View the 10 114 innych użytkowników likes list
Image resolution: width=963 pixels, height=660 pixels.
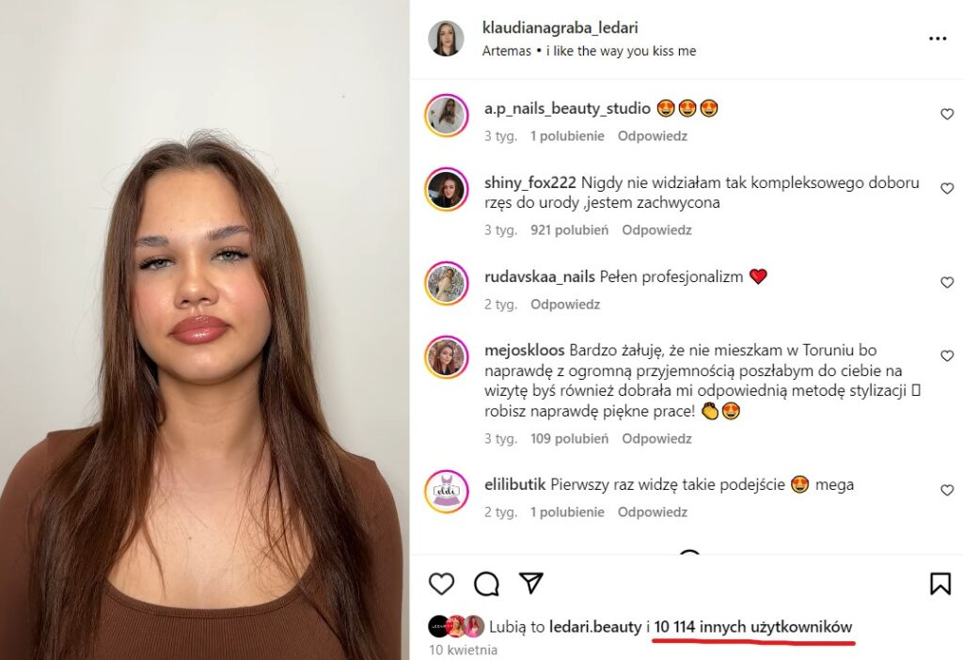[x=753, y=626]
